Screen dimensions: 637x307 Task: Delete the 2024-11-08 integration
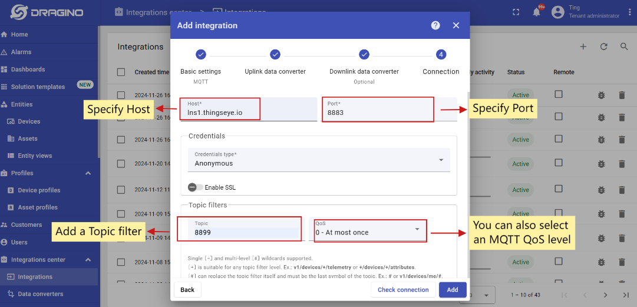point(622,262)
